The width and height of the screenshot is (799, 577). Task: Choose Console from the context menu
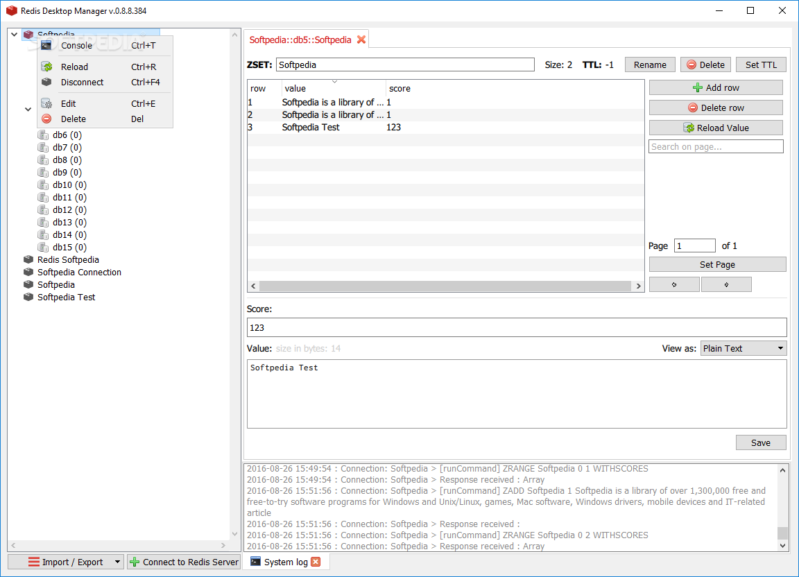point(105,45)
